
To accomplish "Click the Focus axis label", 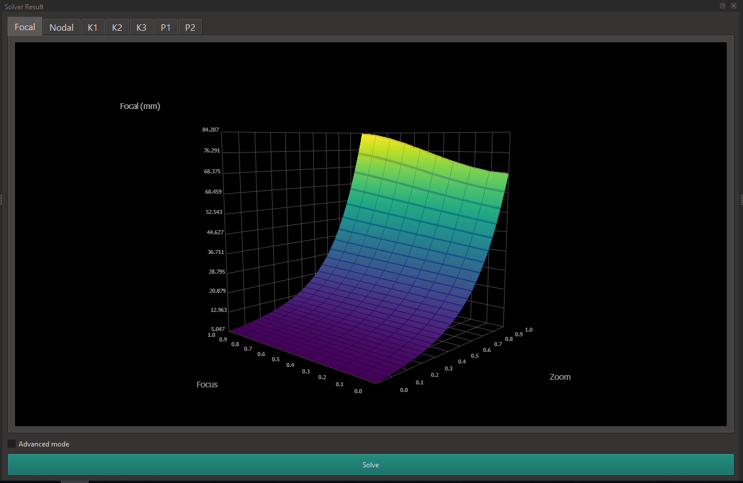I will tap(207, 384).
